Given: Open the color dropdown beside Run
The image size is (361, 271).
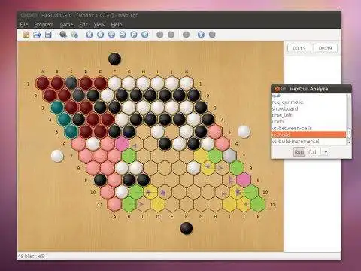Looking at the screenshot, I should (326, 152).
